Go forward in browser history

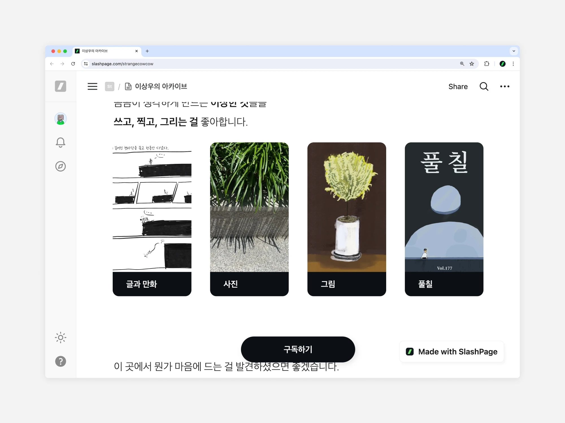(62, 64)
